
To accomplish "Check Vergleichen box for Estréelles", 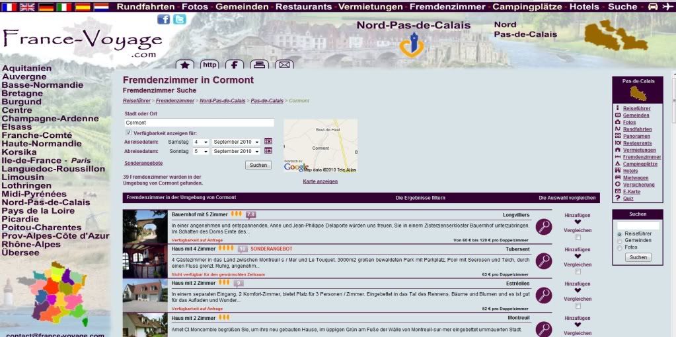I will click(578, 305).
